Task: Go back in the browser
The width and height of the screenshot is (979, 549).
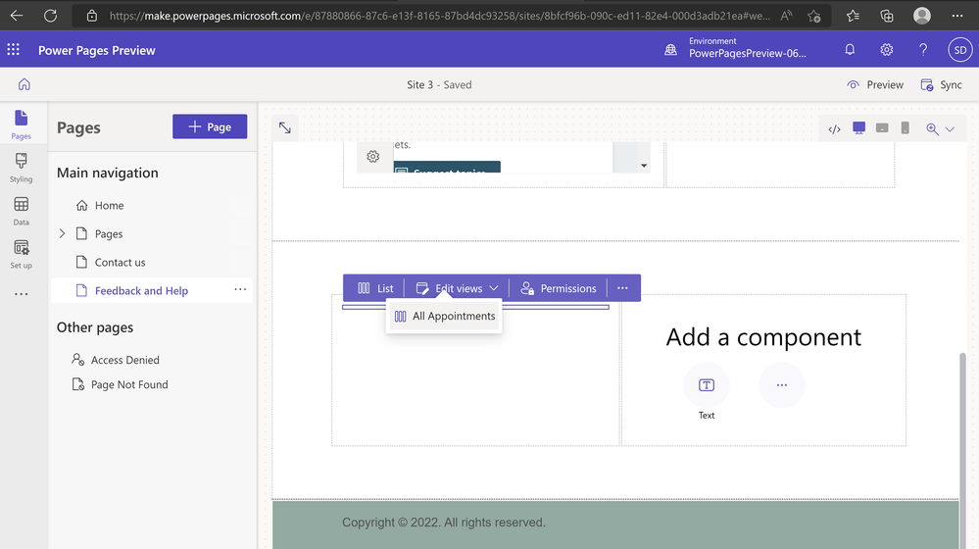Action: (x=17, y=16)
